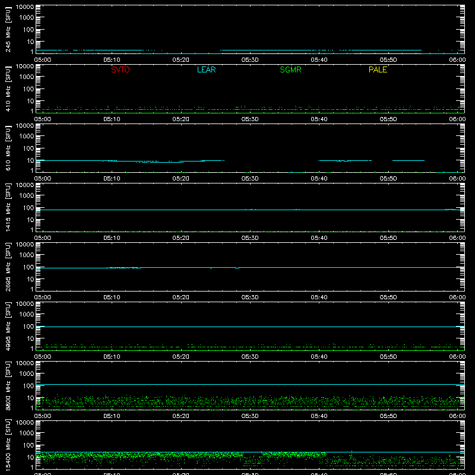
Task: Click the 05:50 tick below the 610 MHz panel
Action: coord(388,179)
